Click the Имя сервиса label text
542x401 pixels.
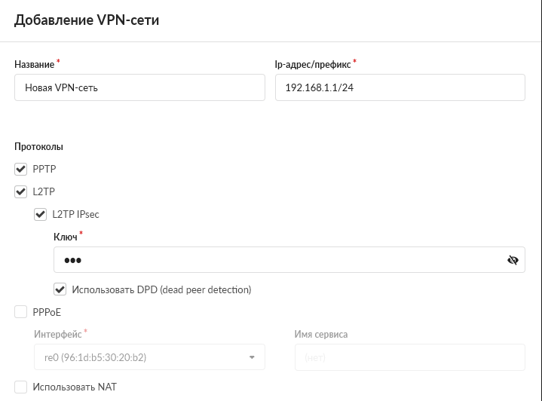coord(321,334)
